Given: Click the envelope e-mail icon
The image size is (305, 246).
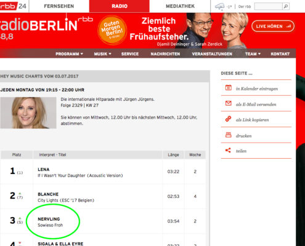Looking at the screenshot, I should (x=228, y=103).
